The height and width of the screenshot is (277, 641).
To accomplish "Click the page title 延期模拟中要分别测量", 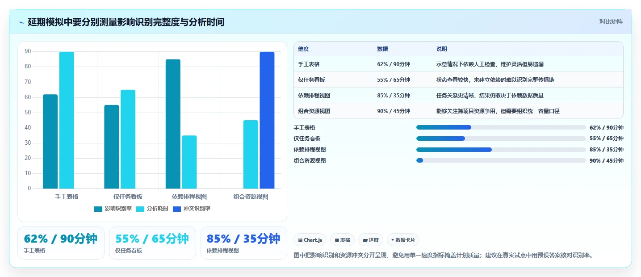I will 126,22.
